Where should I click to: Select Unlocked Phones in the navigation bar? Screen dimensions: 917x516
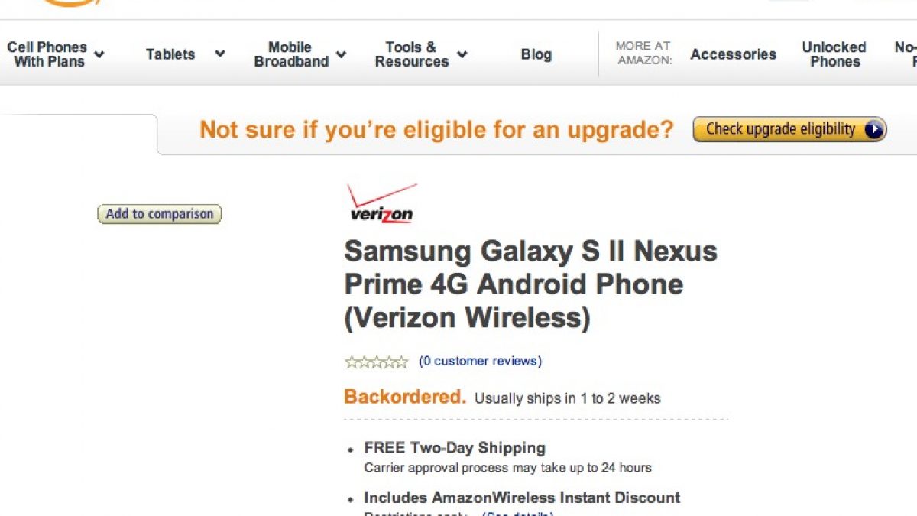point(834,54)
